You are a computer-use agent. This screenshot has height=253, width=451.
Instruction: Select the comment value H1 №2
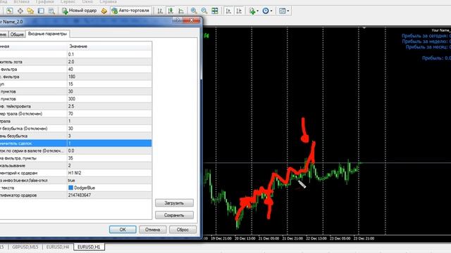(109, 173)
